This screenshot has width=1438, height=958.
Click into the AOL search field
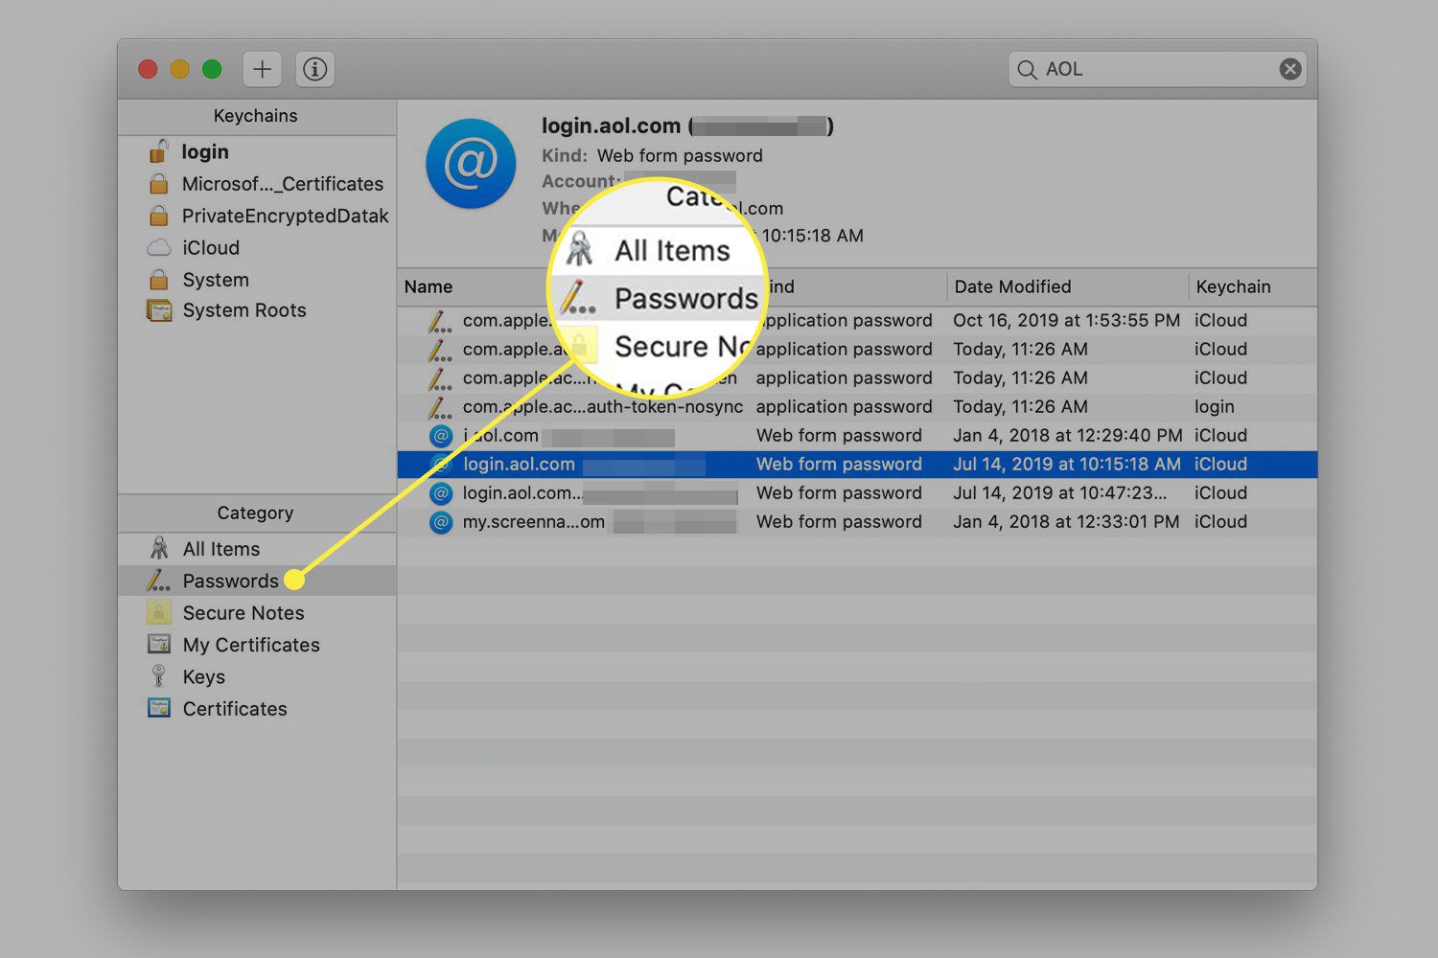pos(1157,69)
